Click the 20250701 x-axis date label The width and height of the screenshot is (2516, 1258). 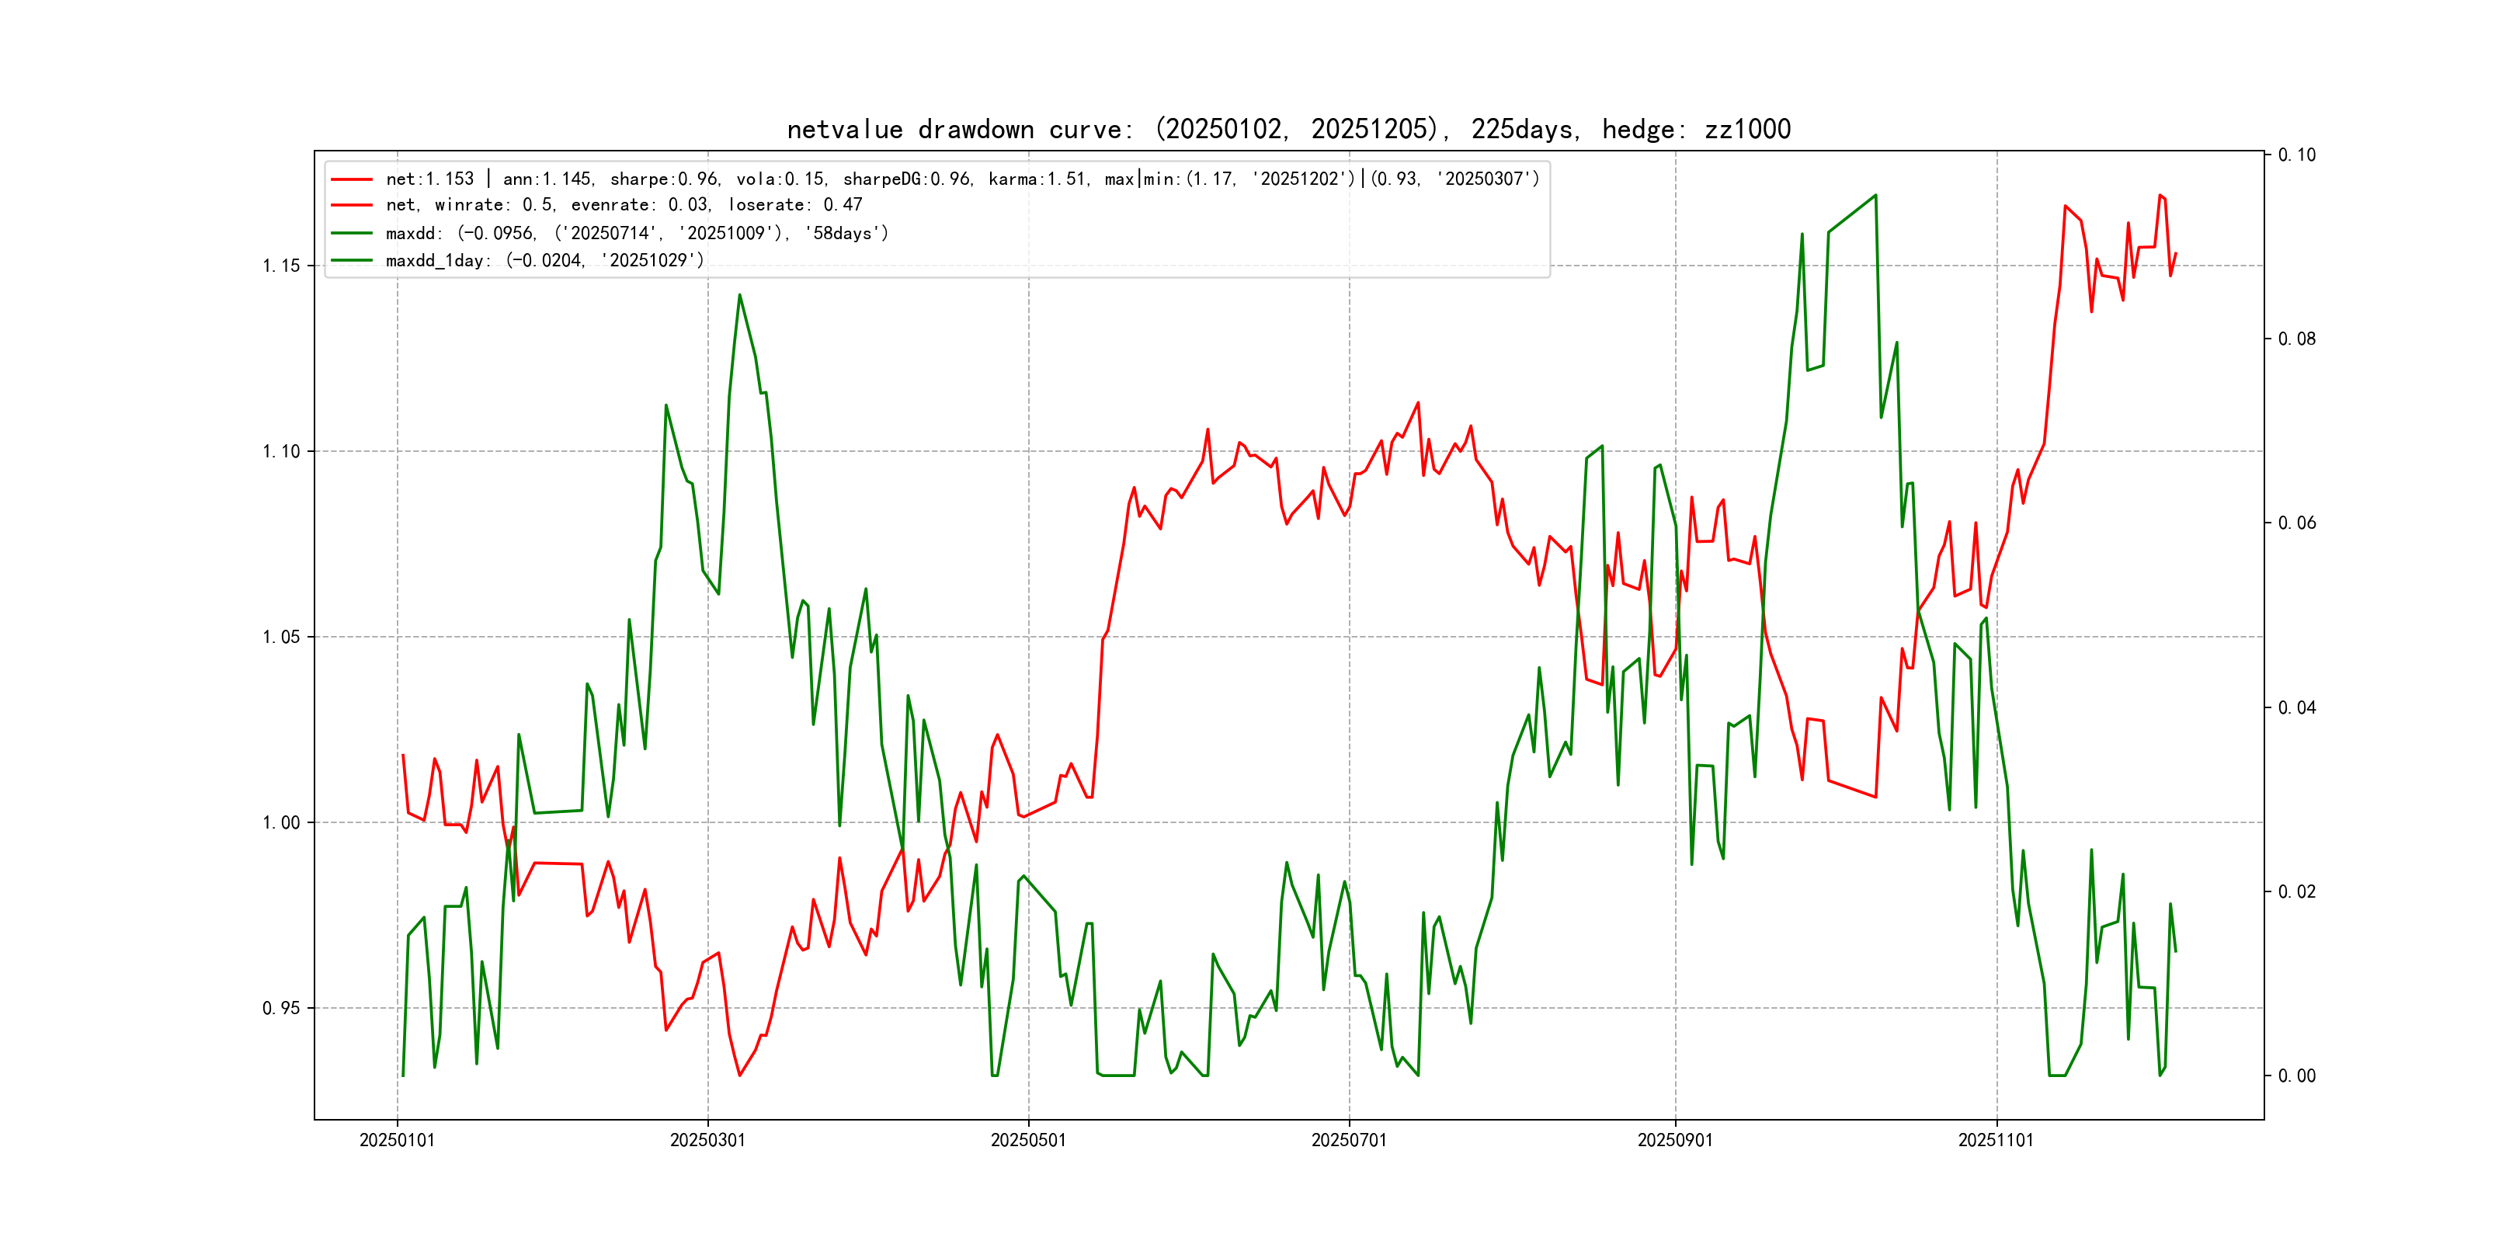1348,1140
